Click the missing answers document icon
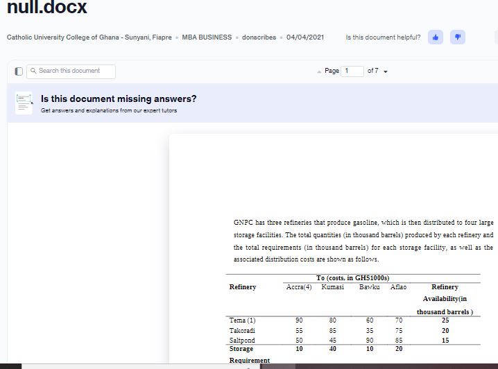498x369 pixels. [24, 103]
